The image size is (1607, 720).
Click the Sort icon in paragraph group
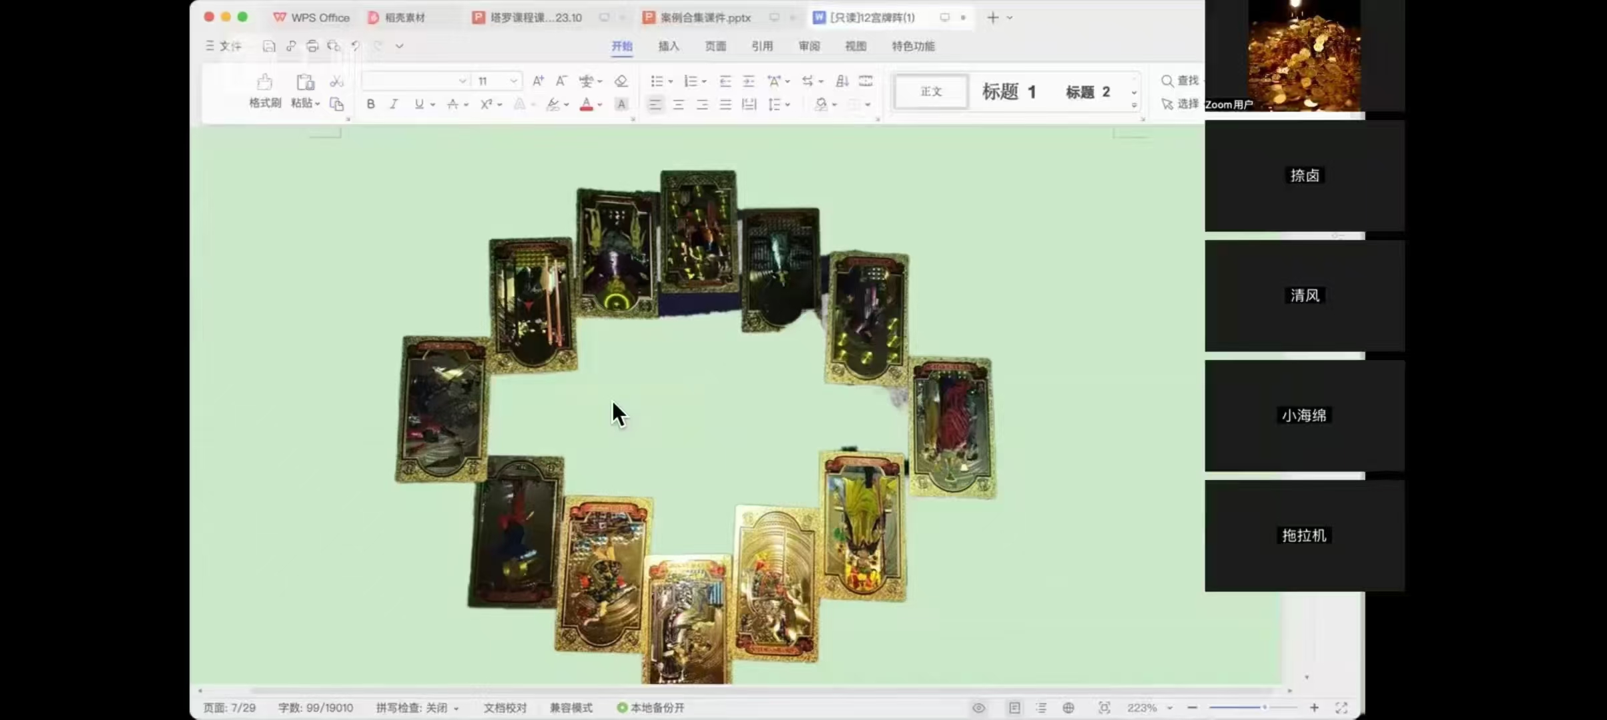842,81
